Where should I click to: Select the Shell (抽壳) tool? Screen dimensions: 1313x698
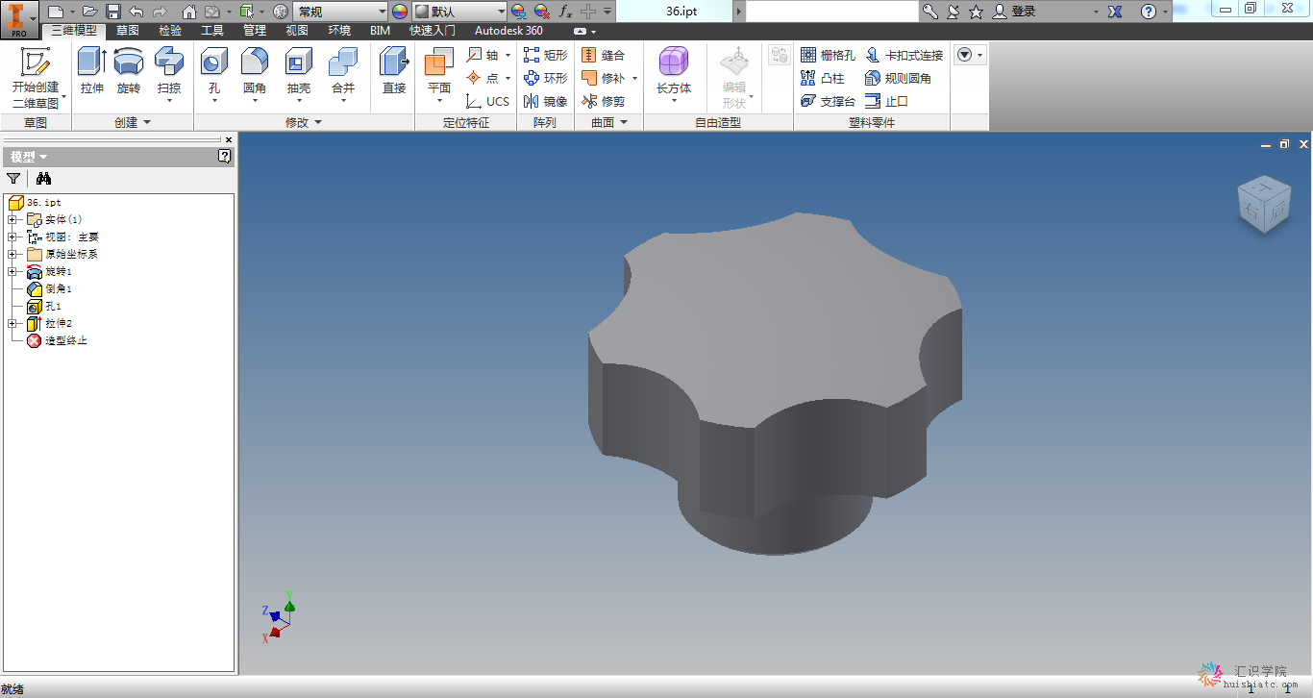(x=299, y=75)
